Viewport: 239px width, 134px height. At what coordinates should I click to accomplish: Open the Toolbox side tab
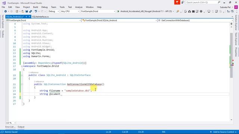pos(3,34)
